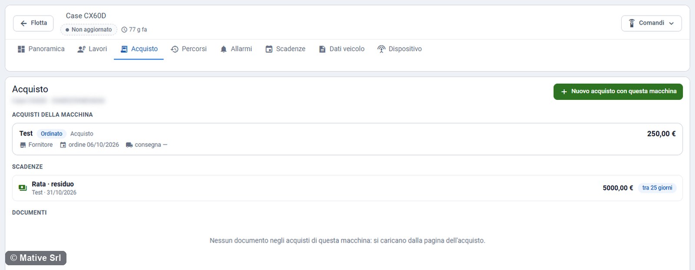
Task: Click the Scadenze calendar icon
Action: point(269,49)
